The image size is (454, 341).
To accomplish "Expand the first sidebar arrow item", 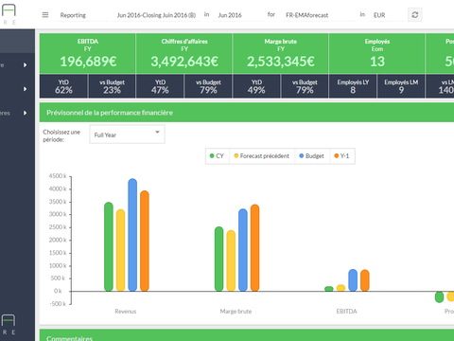I will click(25, 65).
